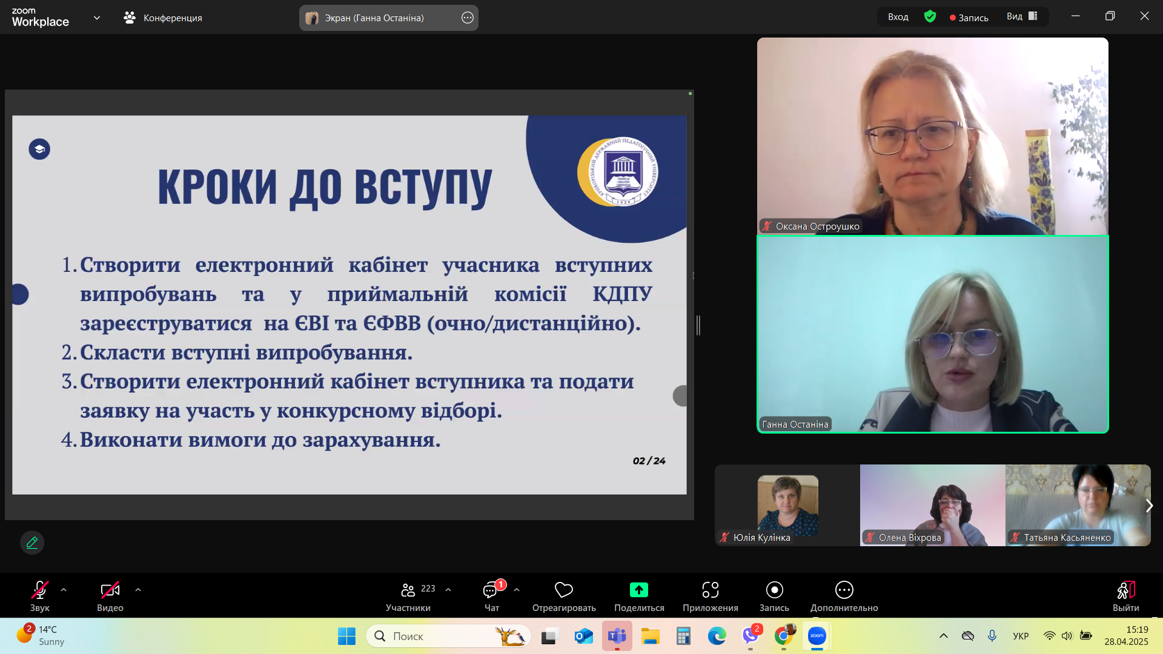Open the Participants panel icon
Viewport: 1163px width, 654px height.
click(408, 590)
